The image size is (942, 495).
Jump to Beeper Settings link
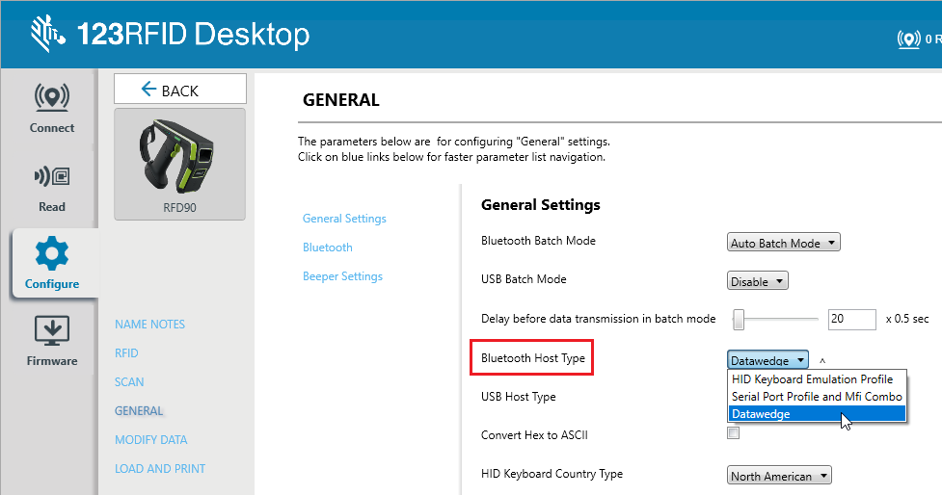click(342, 276)
